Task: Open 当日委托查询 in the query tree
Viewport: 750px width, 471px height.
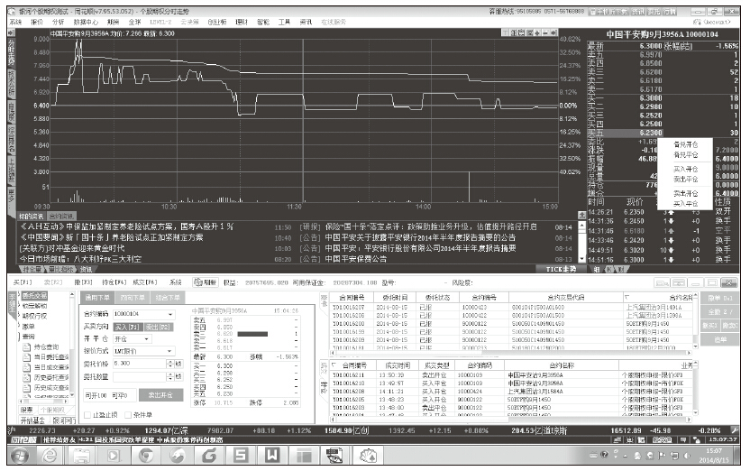Action: pyautogui.click(x=50, y=356)
